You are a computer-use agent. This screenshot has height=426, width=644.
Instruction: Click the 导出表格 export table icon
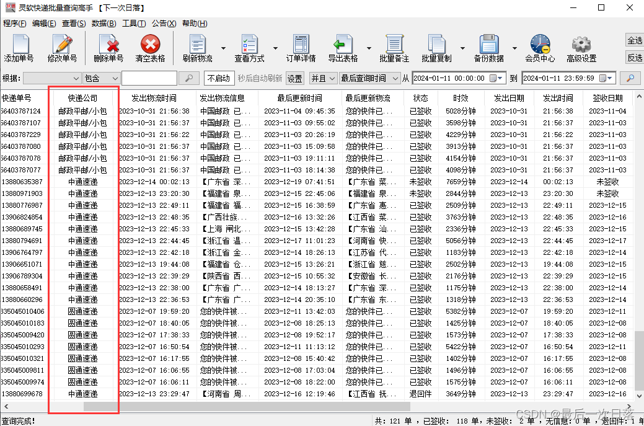click(x=343, y=48)
